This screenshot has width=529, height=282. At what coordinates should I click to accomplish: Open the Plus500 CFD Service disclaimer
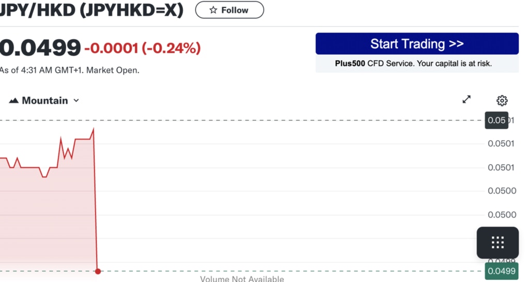pos(413,64)
